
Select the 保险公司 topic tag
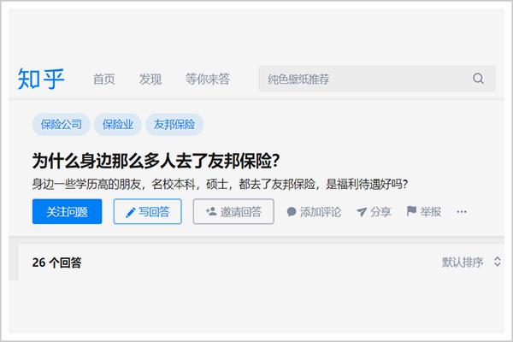[x=62, y=124]
